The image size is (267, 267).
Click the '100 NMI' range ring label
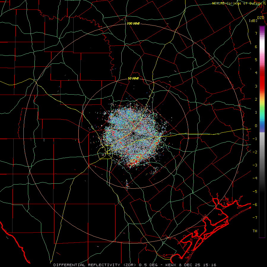[x=133, y=23]
